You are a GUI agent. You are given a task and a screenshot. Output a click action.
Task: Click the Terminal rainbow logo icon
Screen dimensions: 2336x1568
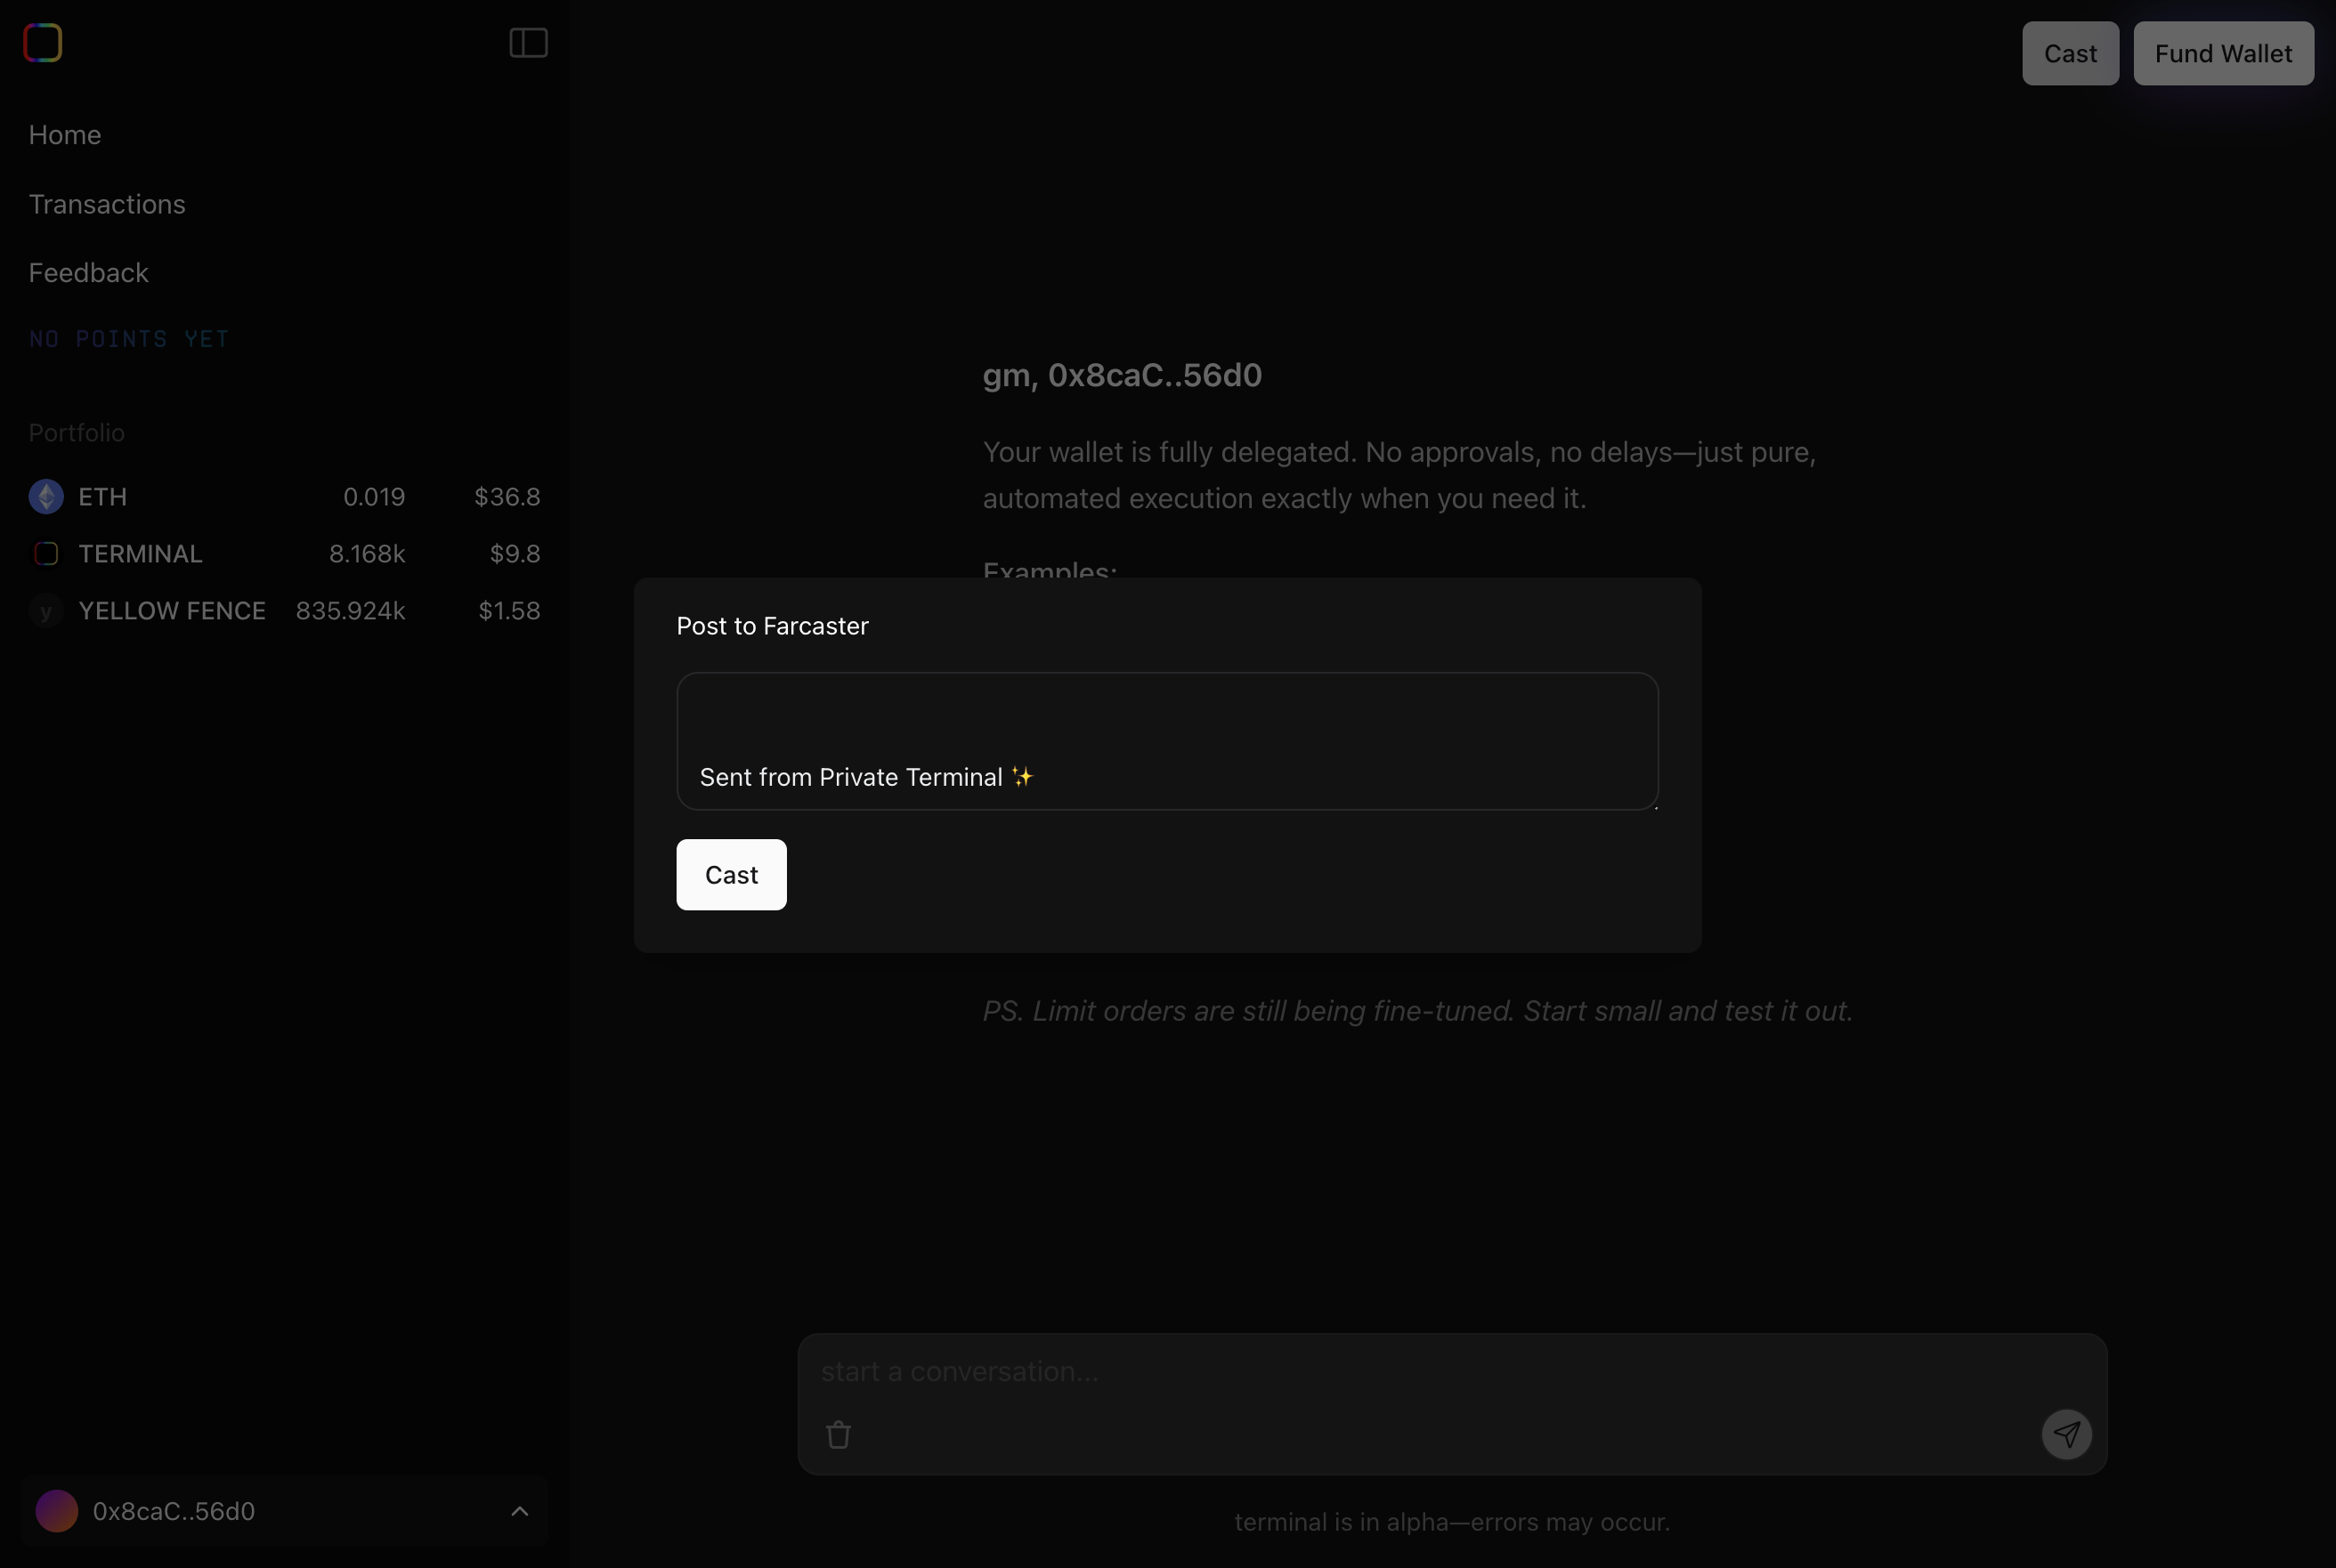coord(43,43)
